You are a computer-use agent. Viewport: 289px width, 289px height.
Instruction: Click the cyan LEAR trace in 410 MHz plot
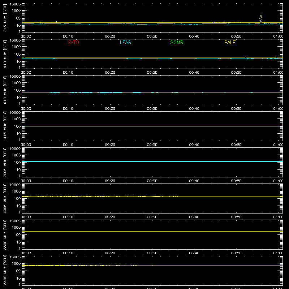point(152,59)
